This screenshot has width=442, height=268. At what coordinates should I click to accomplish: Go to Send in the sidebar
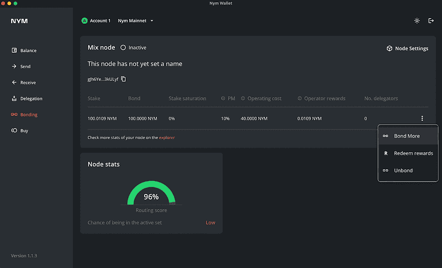[25, 67]
